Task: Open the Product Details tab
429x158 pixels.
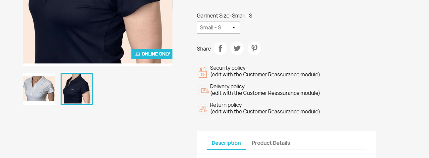Action: point(271,143)
